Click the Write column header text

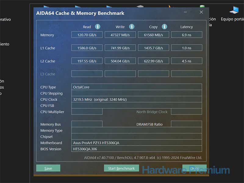coord(120,27)
